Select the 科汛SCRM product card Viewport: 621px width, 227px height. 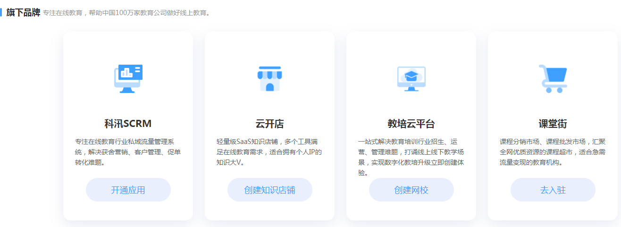(x=128, y=126)
